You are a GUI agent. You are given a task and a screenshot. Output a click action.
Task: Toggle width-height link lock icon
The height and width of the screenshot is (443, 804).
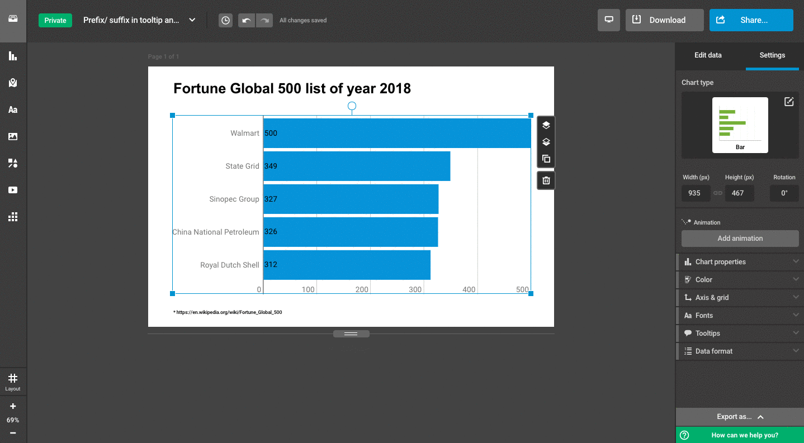(718, 193)
